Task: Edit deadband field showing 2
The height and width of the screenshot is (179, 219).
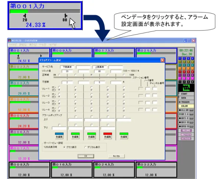Action: pyautogui.click(x=67, y=83)
